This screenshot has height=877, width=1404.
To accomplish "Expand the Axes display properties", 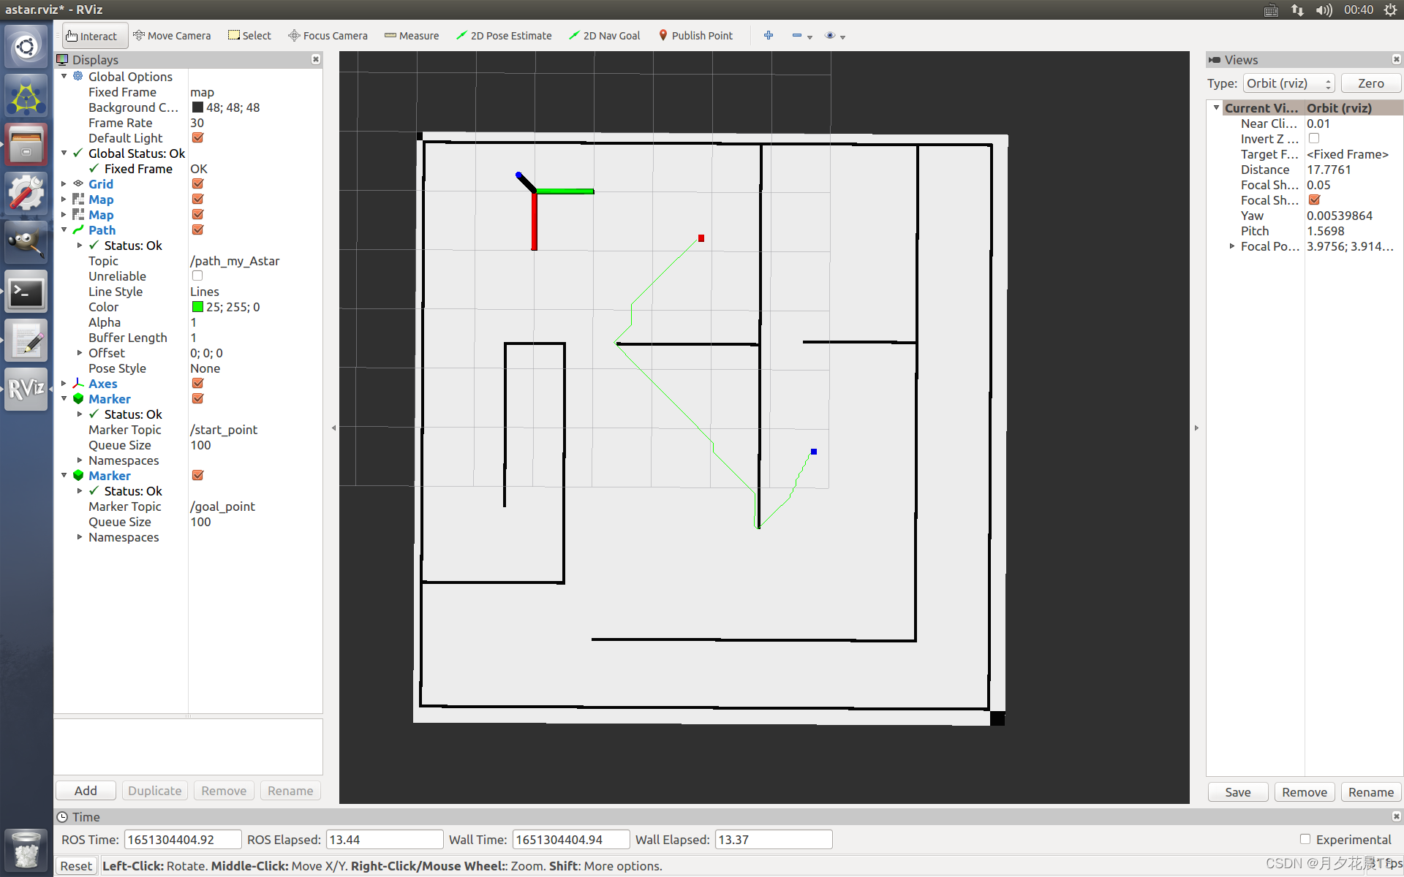I will [64, 383].
